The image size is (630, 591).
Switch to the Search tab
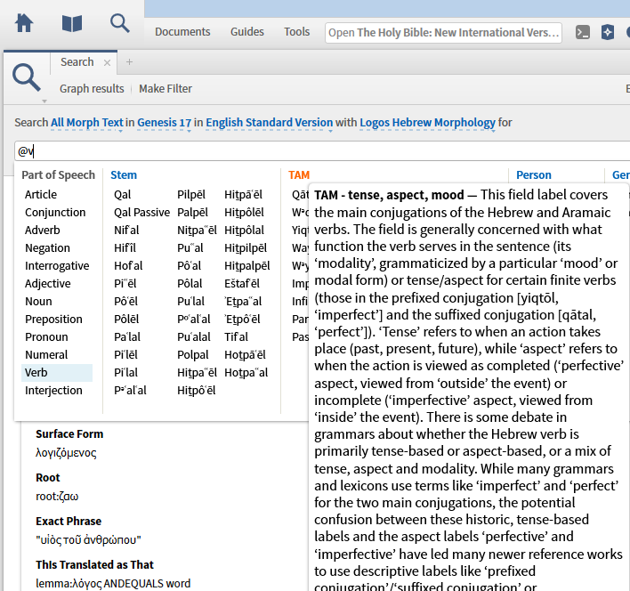[77, 62]
